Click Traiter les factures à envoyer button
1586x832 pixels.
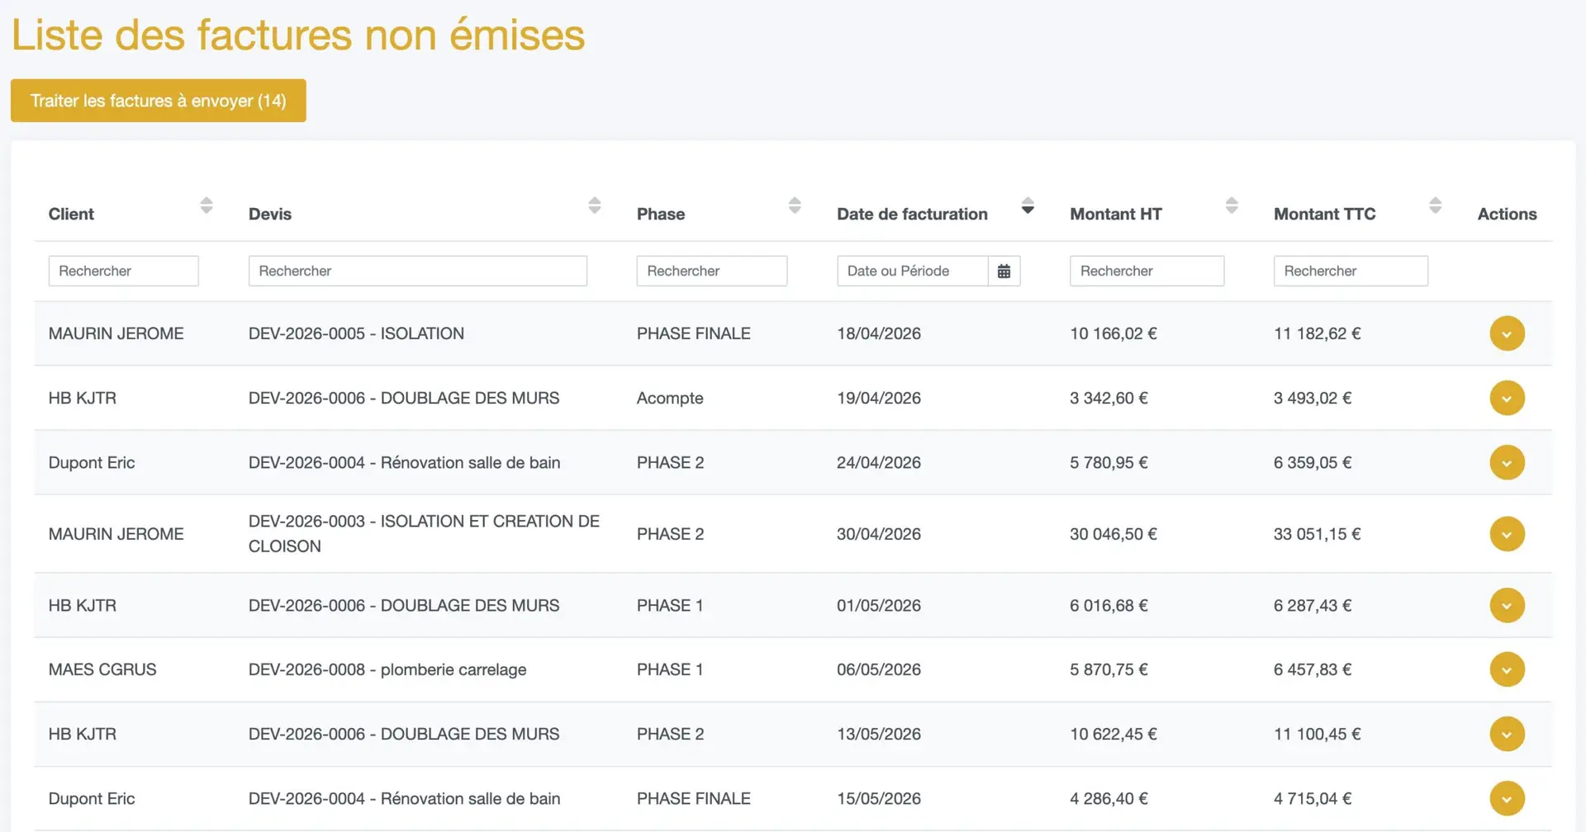click(x=158, y=101)
